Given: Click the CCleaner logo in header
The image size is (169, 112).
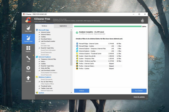Looking at the screenshot, I should 28,20.
